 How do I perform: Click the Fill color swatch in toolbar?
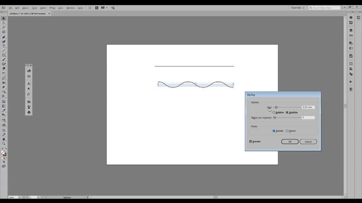pyautogui.click(x=3, y=153)
